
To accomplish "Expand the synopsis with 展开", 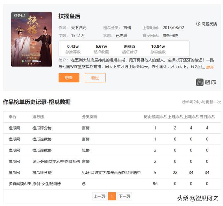I will click(x=210, y=67).
